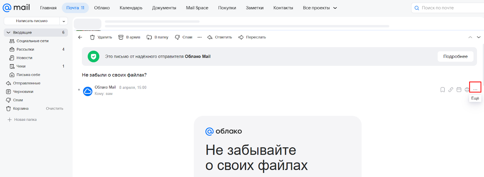Expand the recipients line Кому: вам
The width and height of the screenshot is (484, 177).
[x=103, y=94]
